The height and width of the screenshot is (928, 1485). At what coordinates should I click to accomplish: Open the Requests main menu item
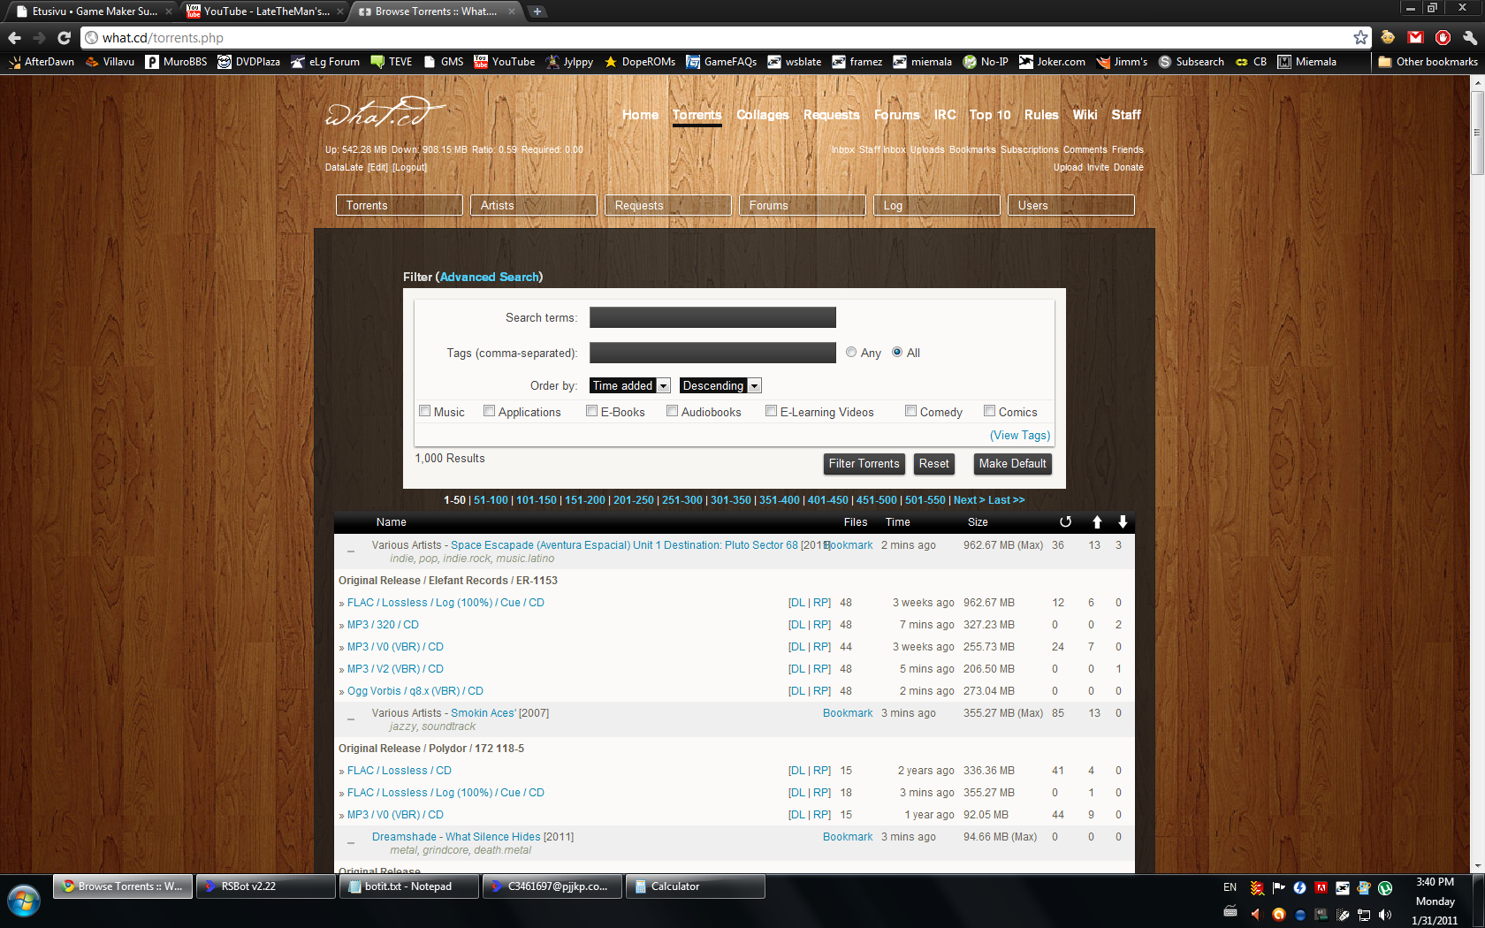click(x=831, y=115)
